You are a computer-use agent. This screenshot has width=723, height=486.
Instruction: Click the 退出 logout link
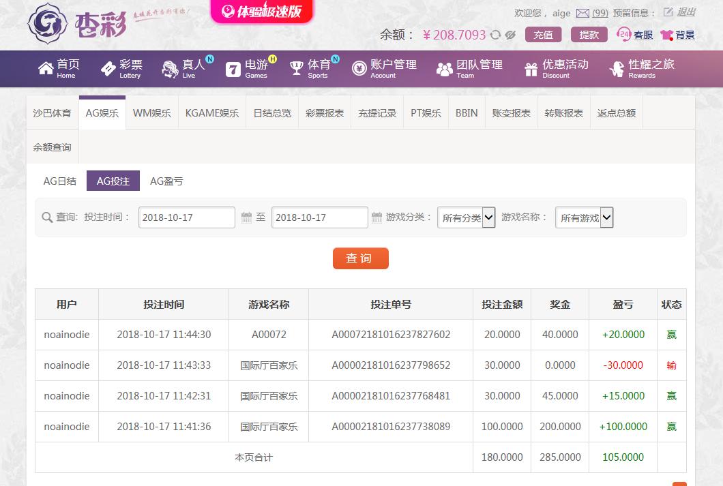[685, 12]
